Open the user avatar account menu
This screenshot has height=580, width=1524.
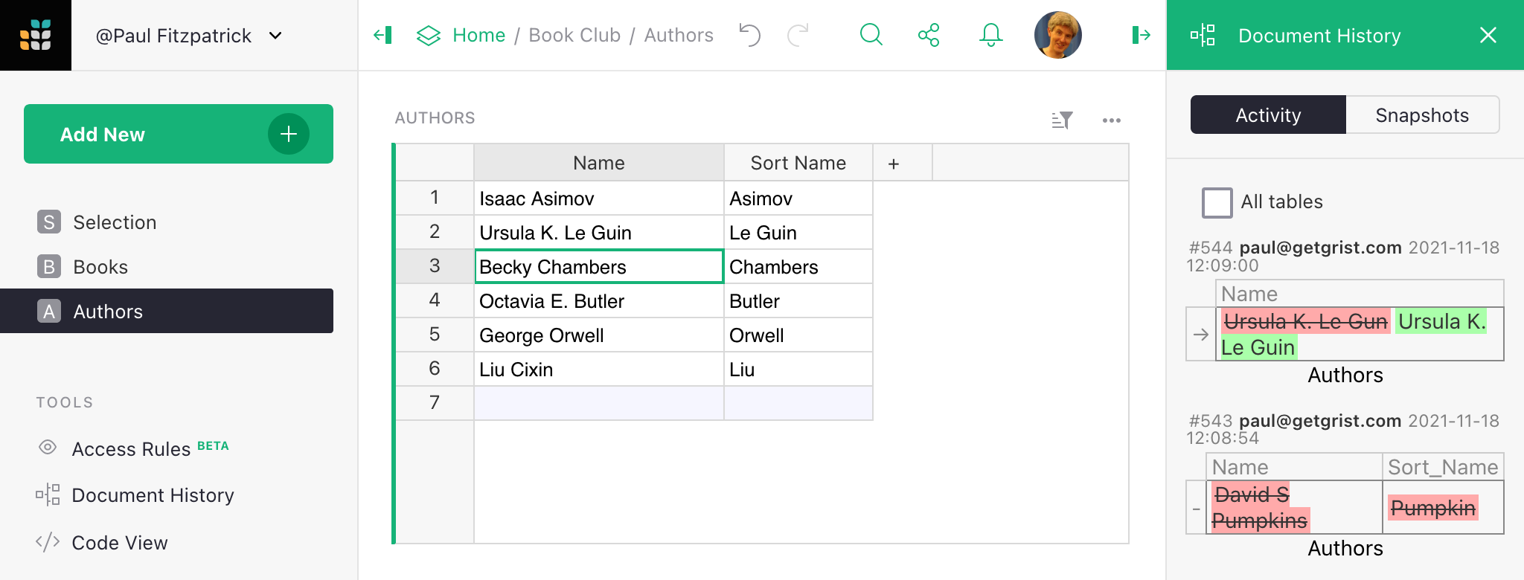1057,35
